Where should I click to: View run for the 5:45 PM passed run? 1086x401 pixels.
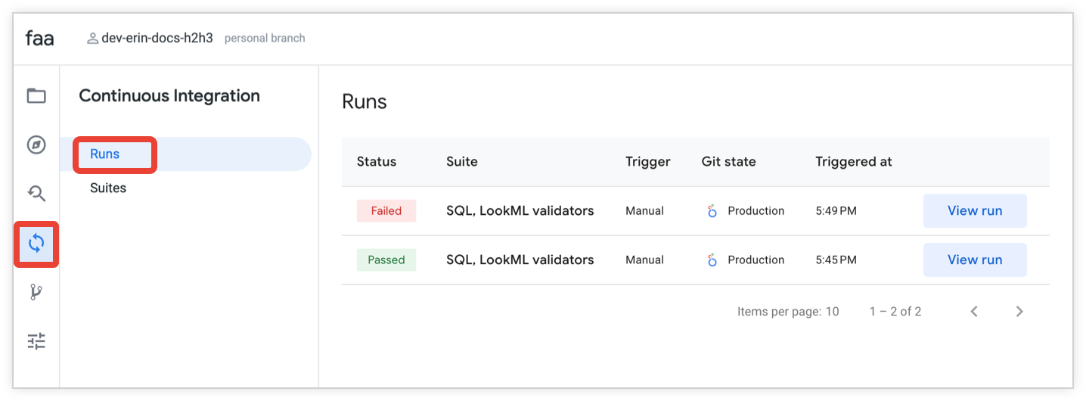[x=974, y=260]
